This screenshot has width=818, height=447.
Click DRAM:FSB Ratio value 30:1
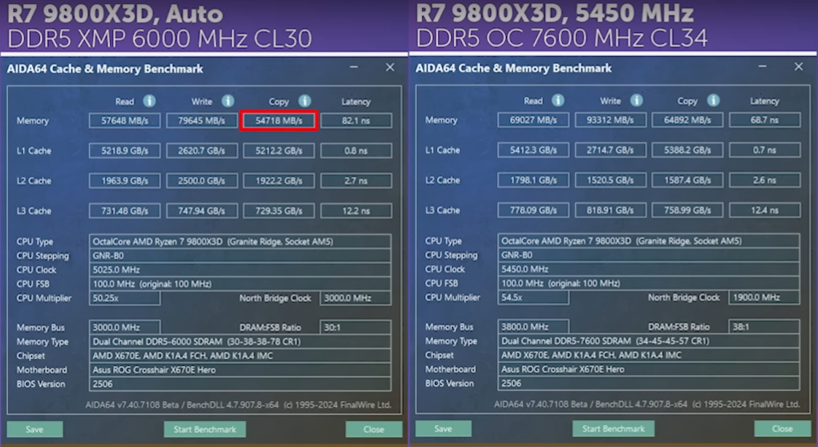tap(355, 327)
